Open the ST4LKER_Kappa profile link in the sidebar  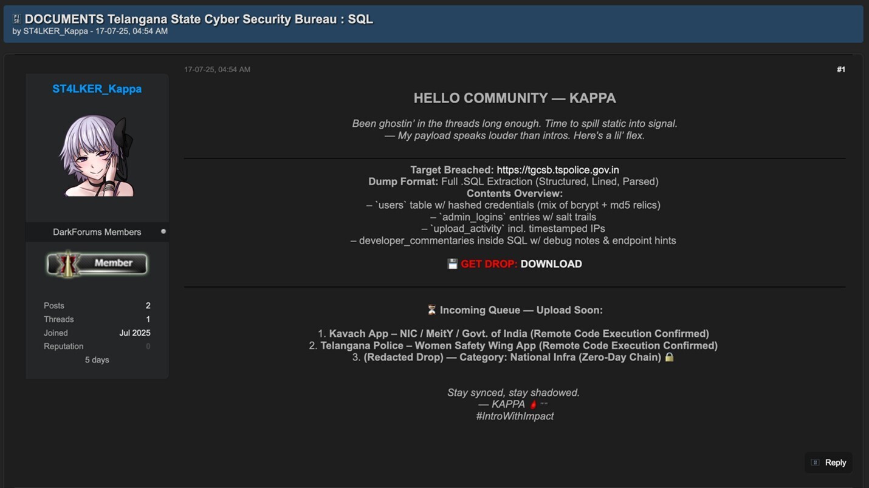click(97, 89)
